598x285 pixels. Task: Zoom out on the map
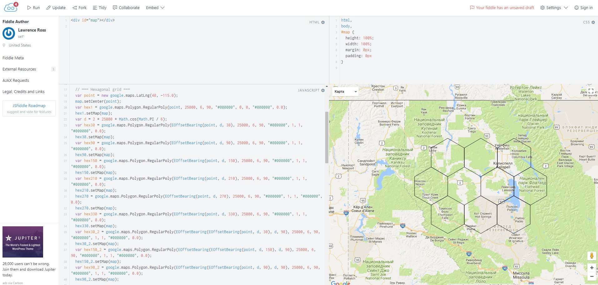592,276
